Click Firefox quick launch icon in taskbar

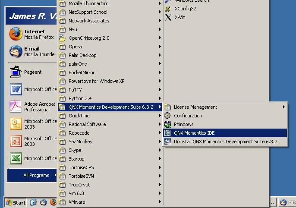click(53, 202)
